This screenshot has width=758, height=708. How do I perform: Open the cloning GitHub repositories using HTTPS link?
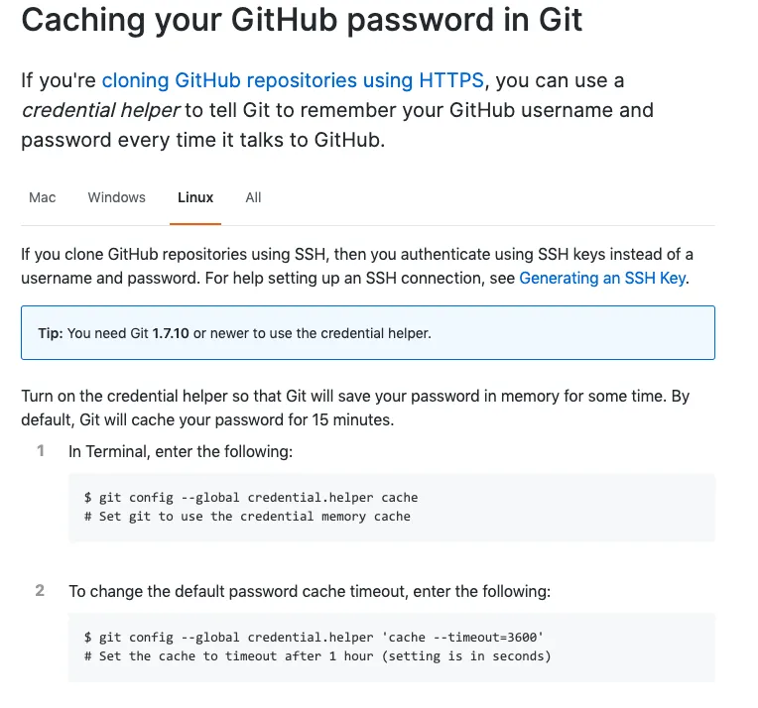[293, 80]
